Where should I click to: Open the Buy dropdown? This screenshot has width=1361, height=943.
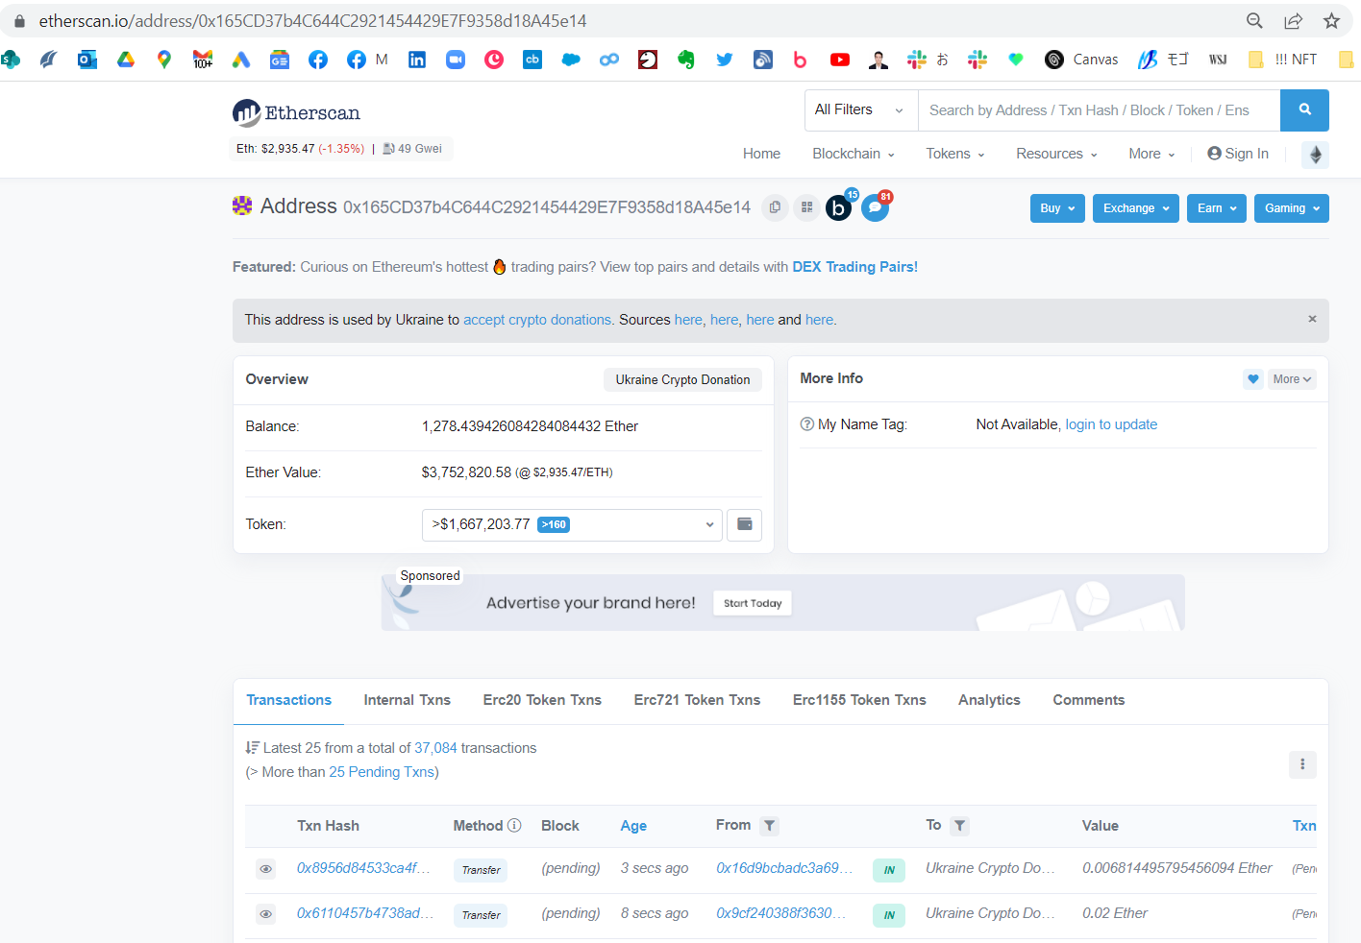(x=1057, y=208)
